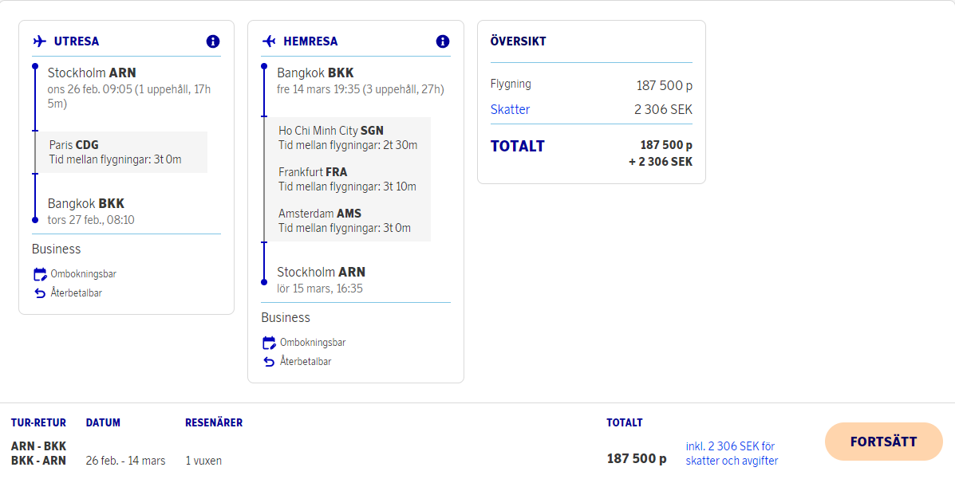The width and height of the screenshot is (955, 479).
Task: Select the Frankfurt FRA layover
Action: [x=347, y=179]
